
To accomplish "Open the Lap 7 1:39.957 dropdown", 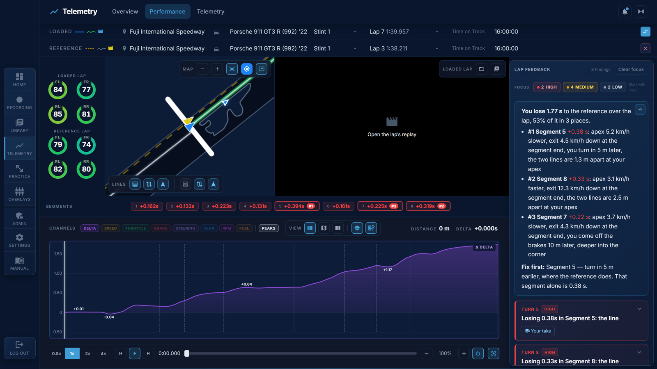I will pos(404,32).
